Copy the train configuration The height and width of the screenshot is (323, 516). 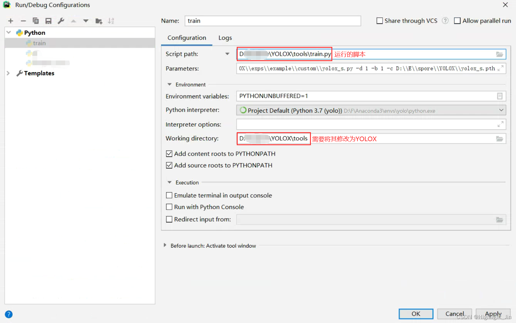point(36,21)
